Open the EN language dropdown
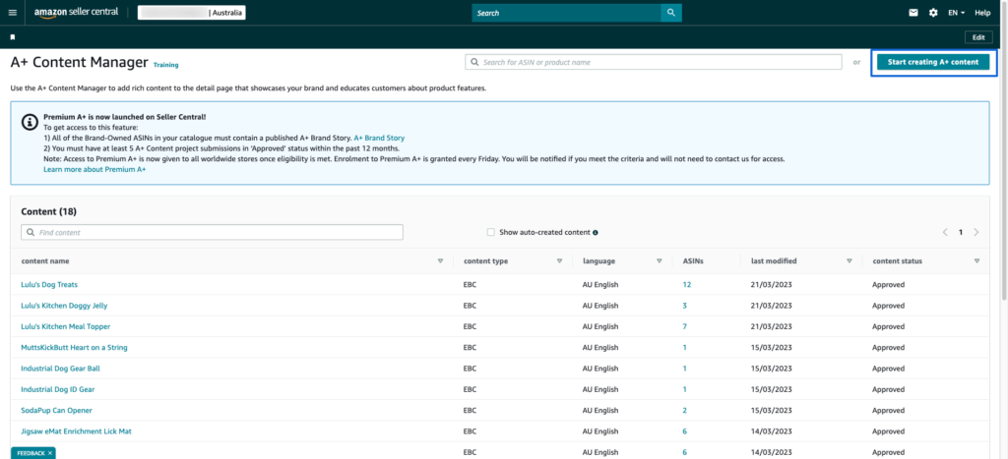 pyautogui.click(x=957, y=13)
